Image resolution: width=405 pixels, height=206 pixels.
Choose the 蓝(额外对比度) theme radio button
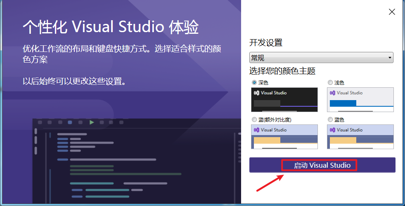pos(254,119)
